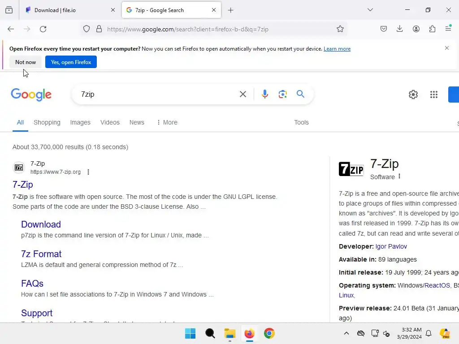
Task: Open Firefox View tab overview icon
Action: coord(9,10)
